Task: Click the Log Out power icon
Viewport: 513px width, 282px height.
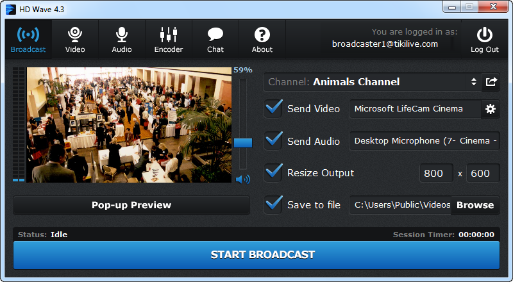Action: tap(485, 35)
